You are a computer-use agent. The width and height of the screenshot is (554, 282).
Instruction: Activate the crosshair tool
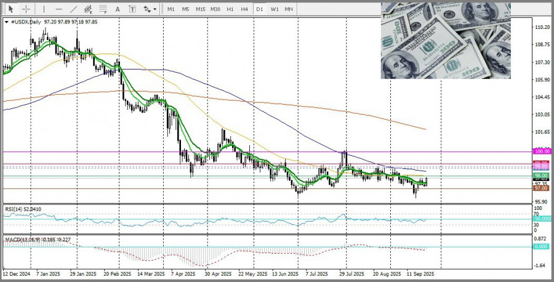pos(26,9)
